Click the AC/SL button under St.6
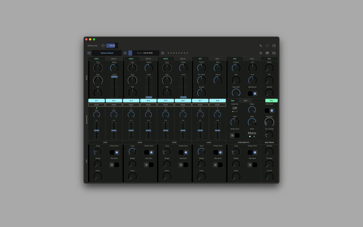 pyautogui.click(x=183, y=105)
